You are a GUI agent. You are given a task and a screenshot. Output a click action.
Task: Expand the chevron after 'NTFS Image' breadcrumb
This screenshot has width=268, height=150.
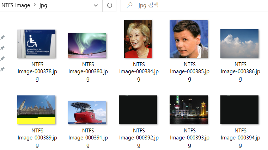(35, 5)
